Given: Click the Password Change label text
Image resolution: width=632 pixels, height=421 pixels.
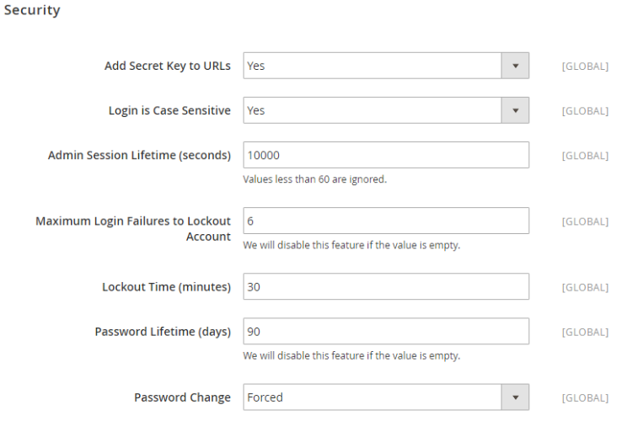Looking at the screenshot, I should tap(182, 397).
